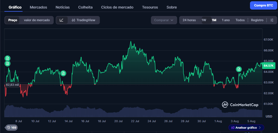The width and height of the screenshot is (278, 133).
Task: Set time range to 24 horas
Action: [189, 20]
